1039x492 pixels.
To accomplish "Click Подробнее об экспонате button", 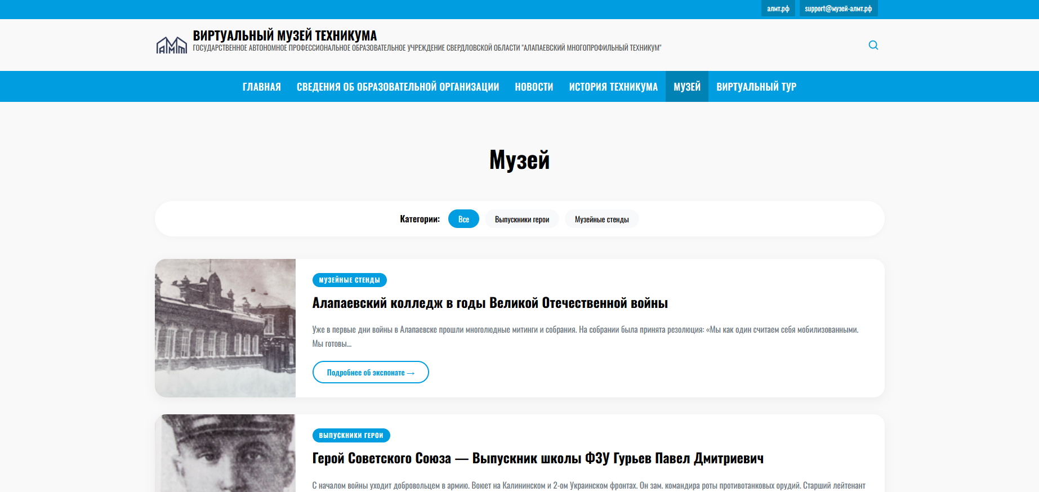I will pos(371,372).
